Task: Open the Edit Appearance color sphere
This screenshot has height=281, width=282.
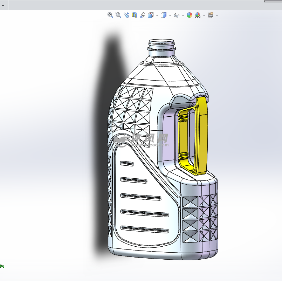Action: [x=189, y=15]
